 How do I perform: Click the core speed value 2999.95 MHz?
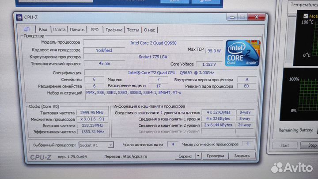tap(92, 113)
